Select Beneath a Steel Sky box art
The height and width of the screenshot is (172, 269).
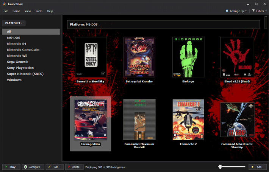tap(91, 57)
